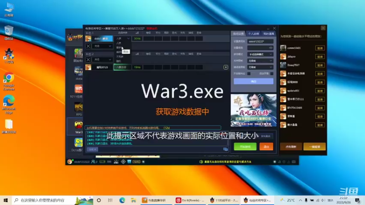Click the orange exit button
The width and height of the screenshot is (365, 205).
266,147
